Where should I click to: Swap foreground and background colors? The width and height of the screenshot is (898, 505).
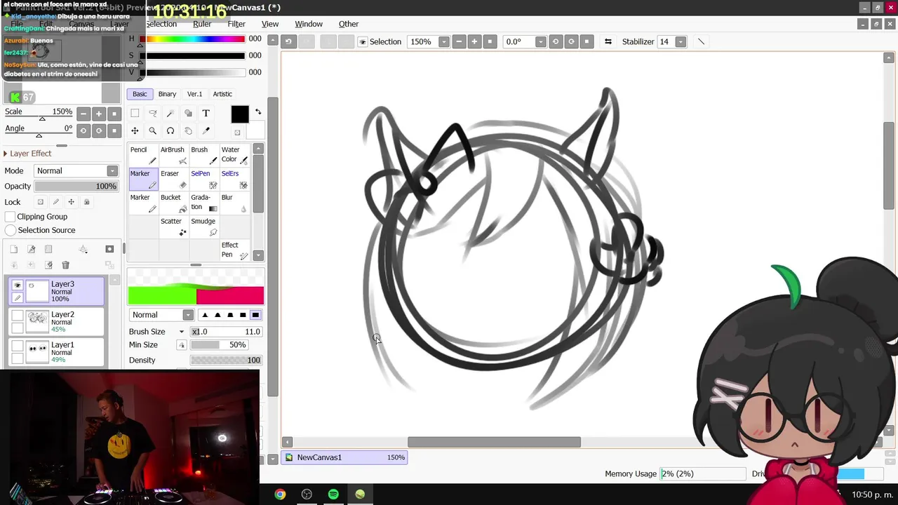point(258,112)
